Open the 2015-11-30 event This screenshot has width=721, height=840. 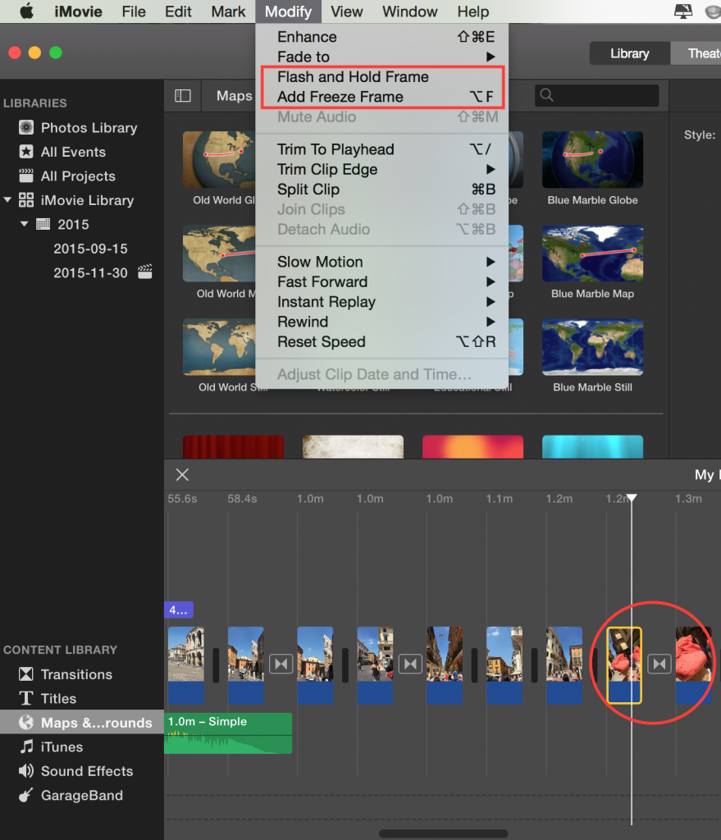point(90,272)
